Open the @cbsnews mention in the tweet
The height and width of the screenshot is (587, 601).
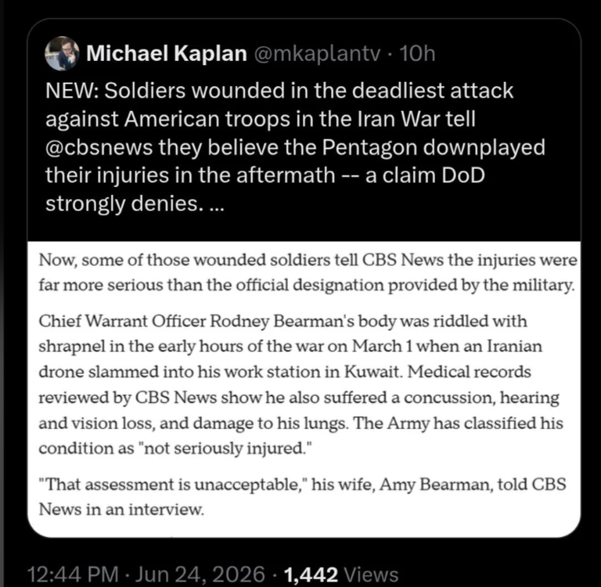point(99,148)
